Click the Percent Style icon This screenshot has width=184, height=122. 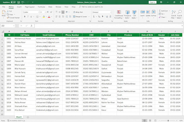click(x=99, y=17)
